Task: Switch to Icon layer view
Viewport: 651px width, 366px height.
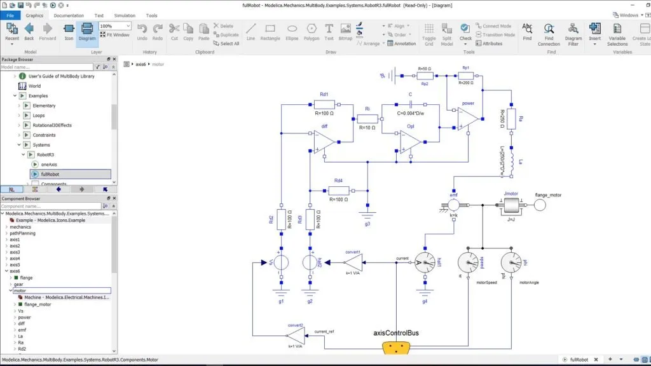Action: coord(69,31)
